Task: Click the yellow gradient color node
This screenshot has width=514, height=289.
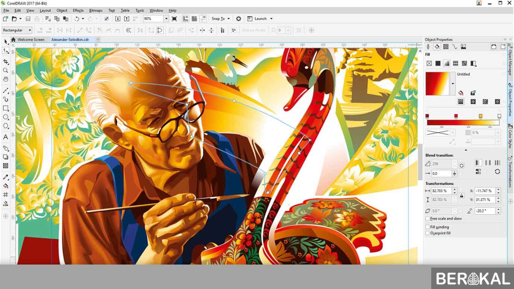Action: coord(481,116)
